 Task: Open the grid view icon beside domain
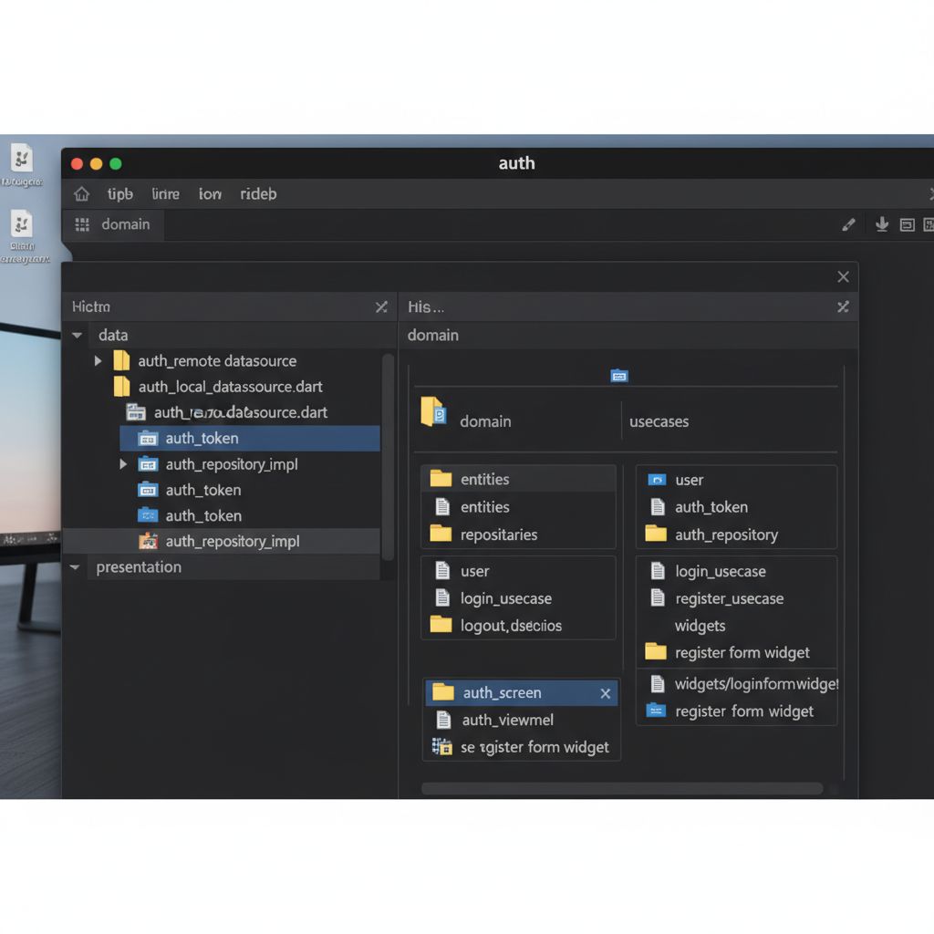pyautogui.click(x=82, y=224)
